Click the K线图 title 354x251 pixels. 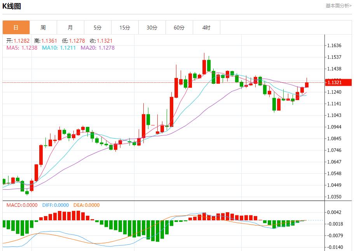[x=12, y=6]
